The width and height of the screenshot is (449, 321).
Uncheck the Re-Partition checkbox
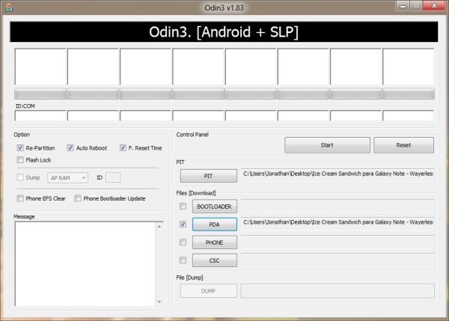(x=20, y=147)
